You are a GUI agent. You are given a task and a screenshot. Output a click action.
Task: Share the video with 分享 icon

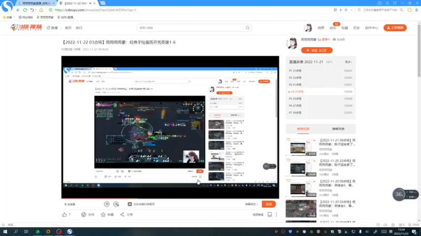(122, 214)
